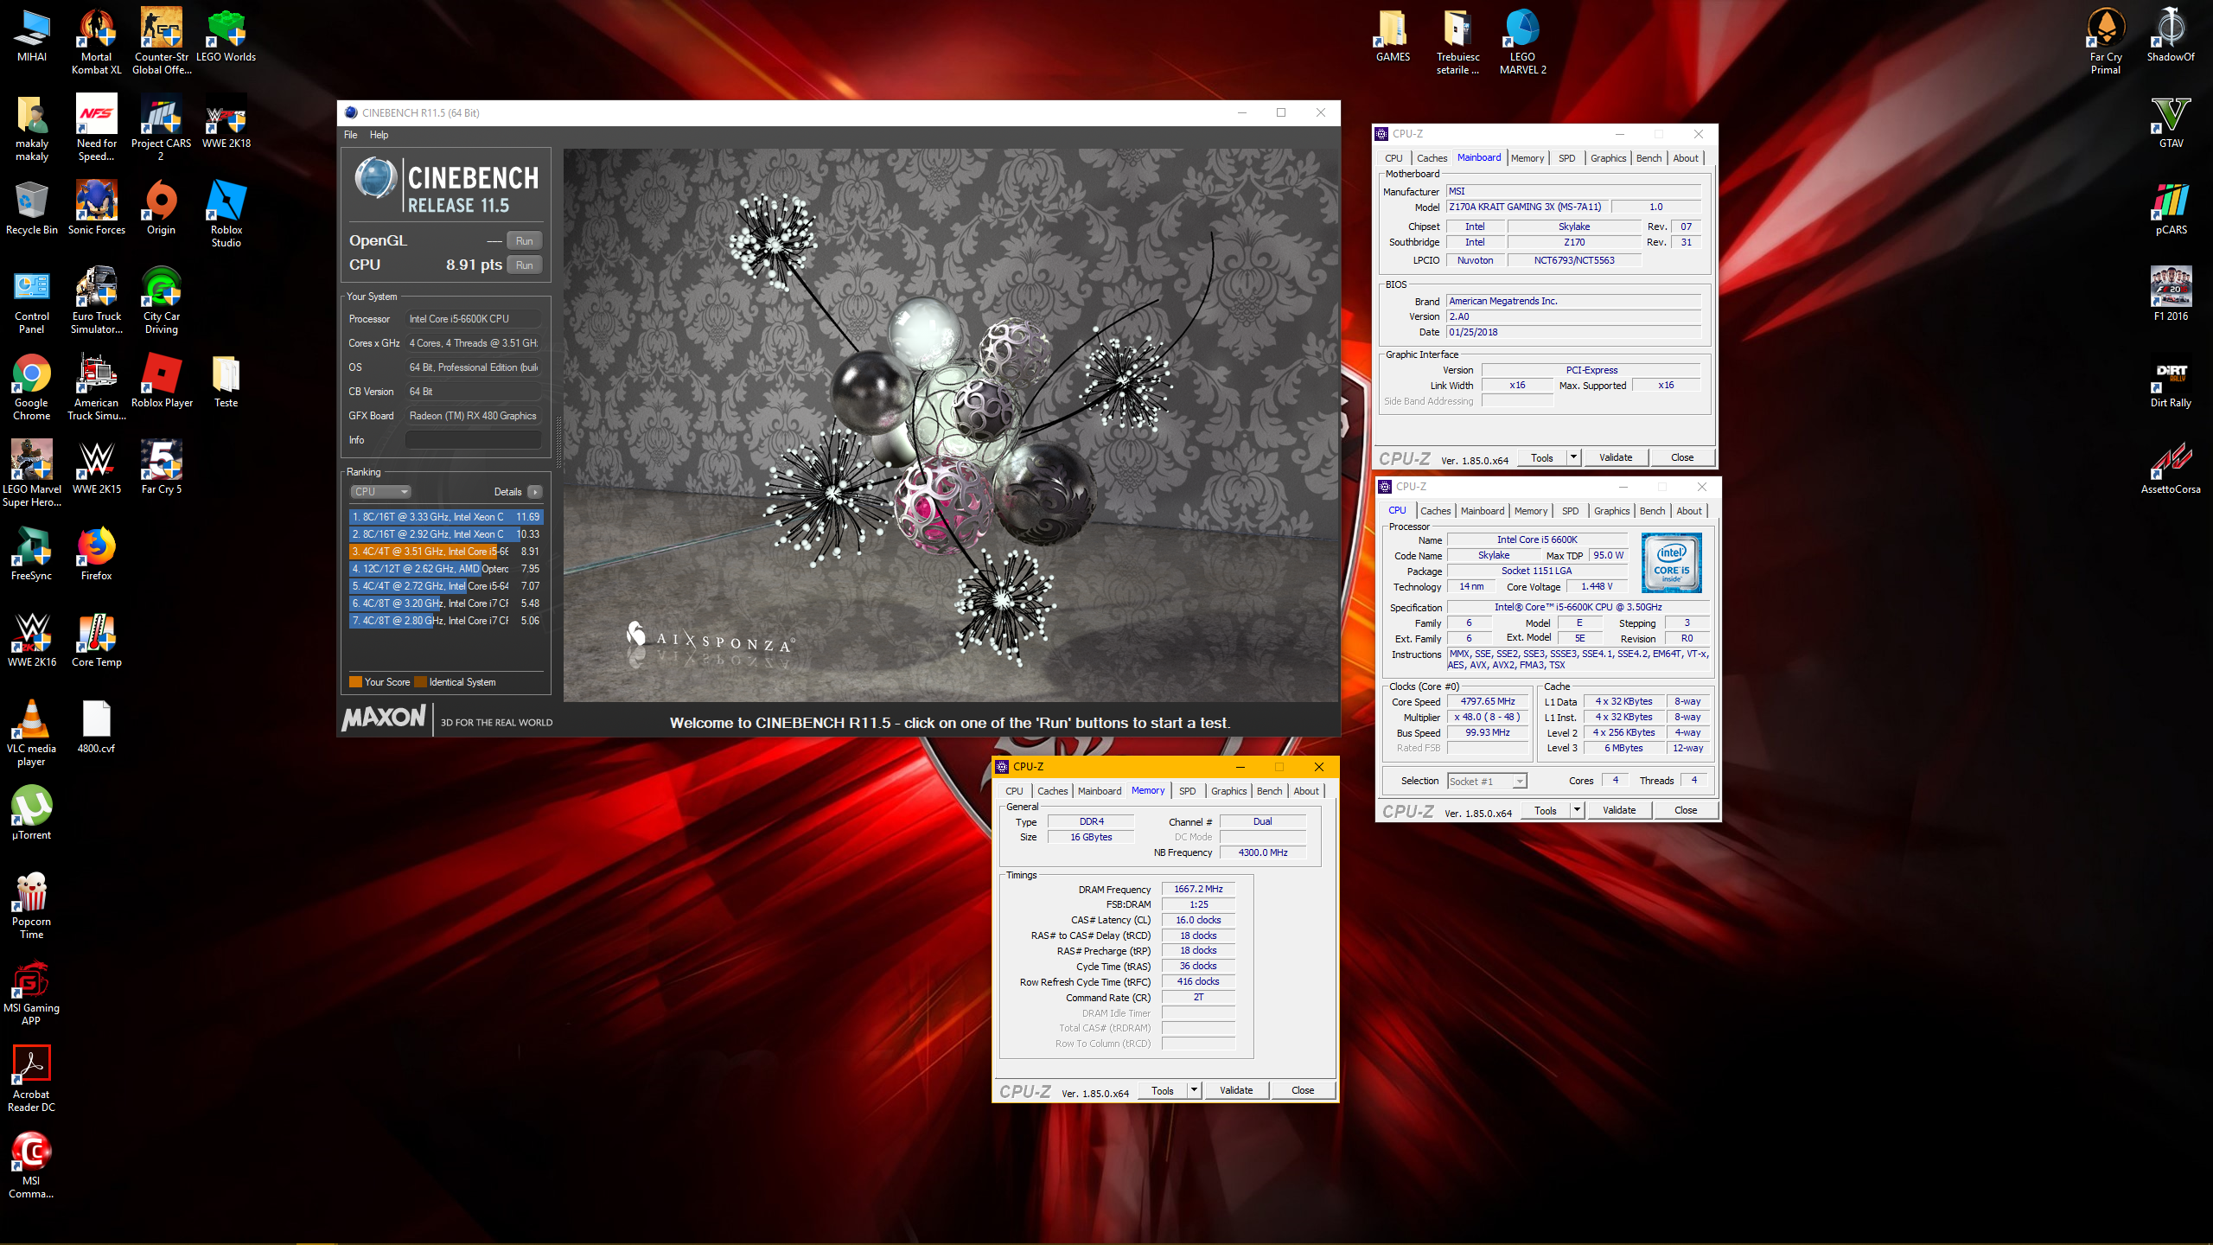Switch to Memory tab in Mainboard CPU-Z window
The height and width of the screenshot is (1245, 2213).
[x=1527, y=158]
